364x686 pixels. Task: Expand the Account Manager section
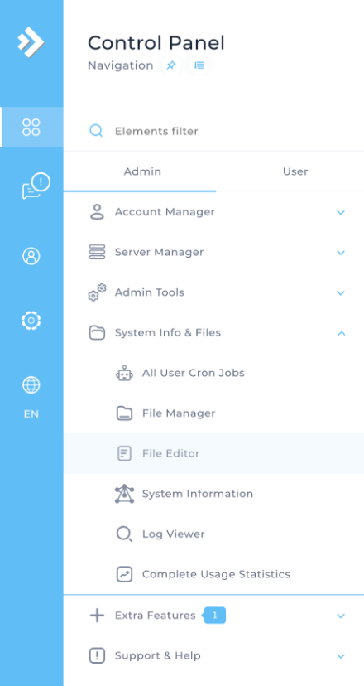pyautogui.click(x=214, y=212)
